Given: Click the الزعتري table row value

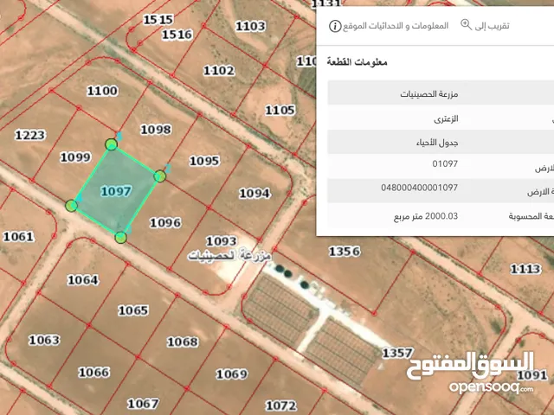Looking at the screenshot, I should pos(446,118).
